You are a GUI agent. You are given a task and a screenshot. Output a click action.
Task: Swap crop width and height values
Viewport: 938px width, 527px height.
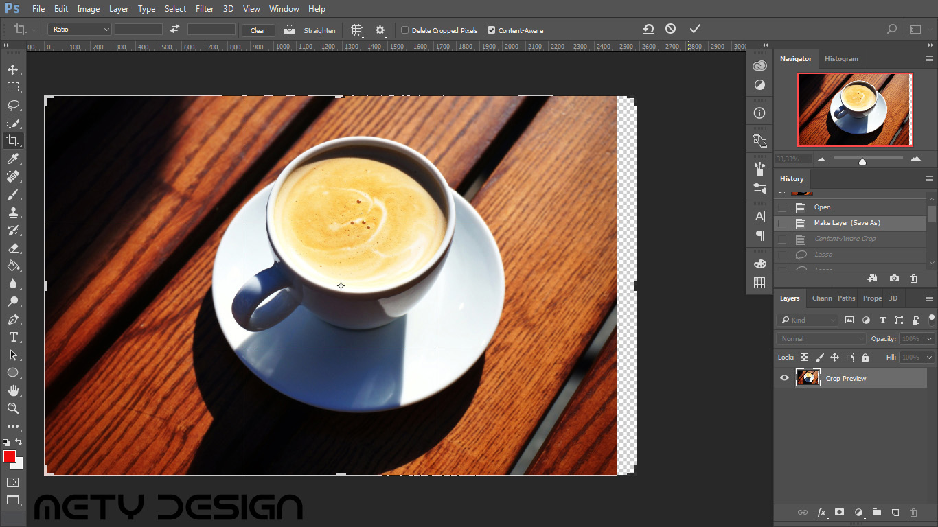174,29
